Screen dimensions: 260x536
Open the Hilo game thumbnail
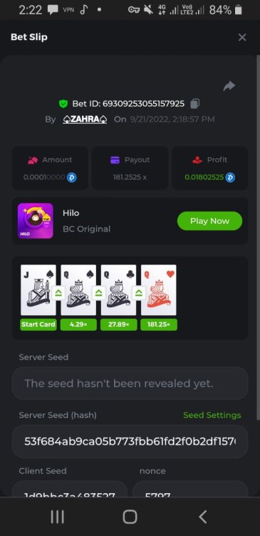[36, 221]
